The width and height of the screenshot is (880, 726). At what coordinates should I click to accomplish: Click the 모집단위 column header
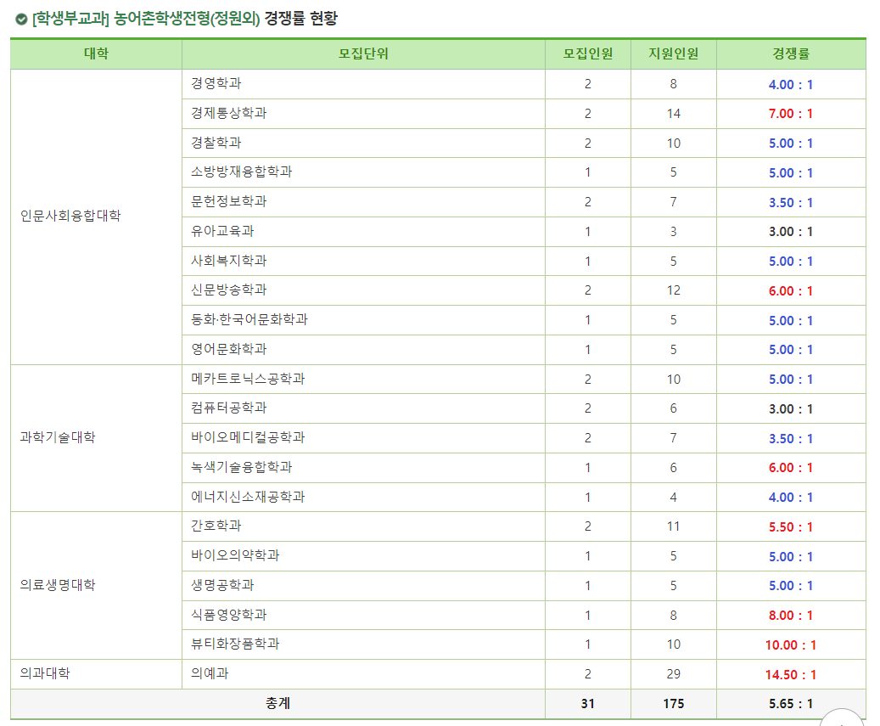click(363, 53)
